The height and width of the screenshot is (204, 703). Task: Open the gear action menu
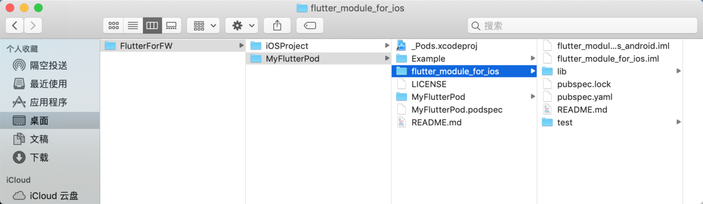coord(242,25)
